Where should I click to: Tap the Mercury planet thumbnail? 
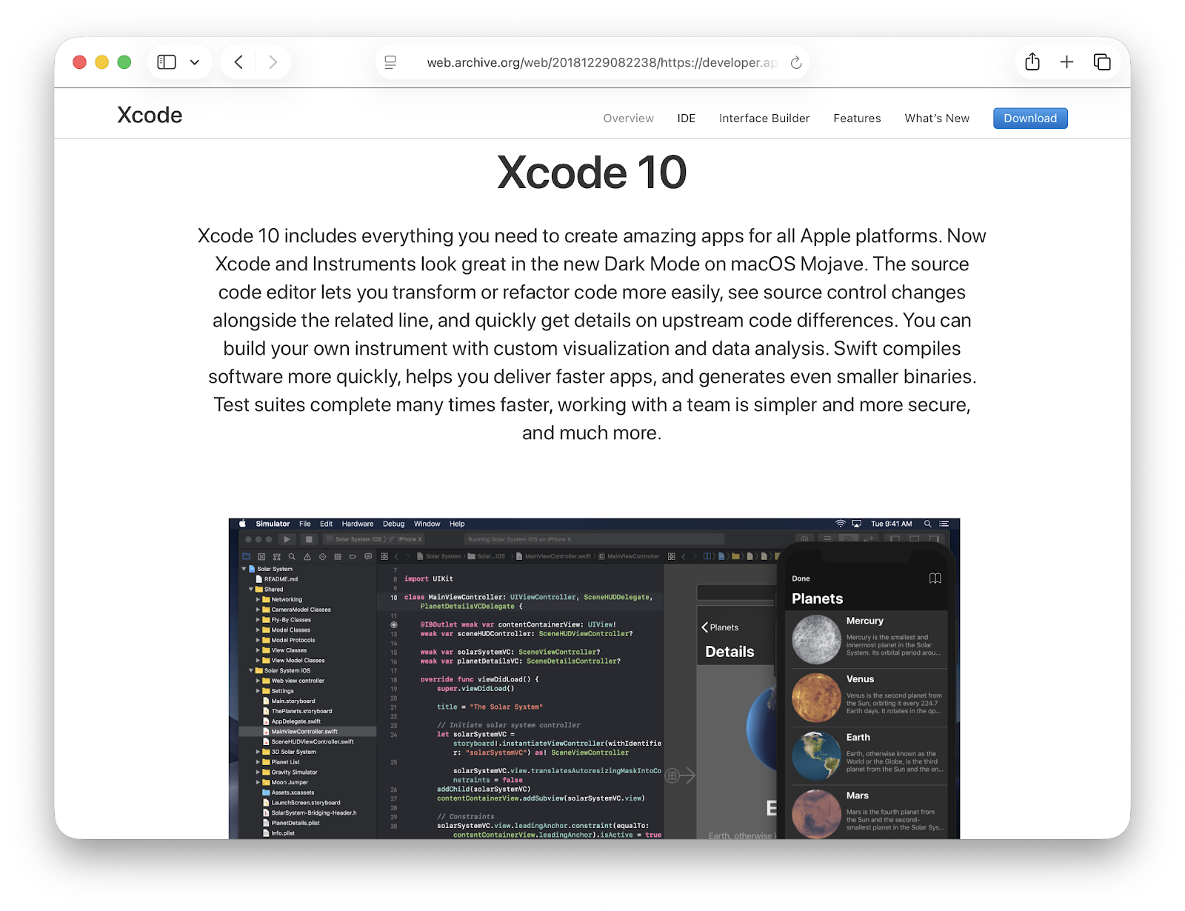pyautogui.click(x=816, y=640)
